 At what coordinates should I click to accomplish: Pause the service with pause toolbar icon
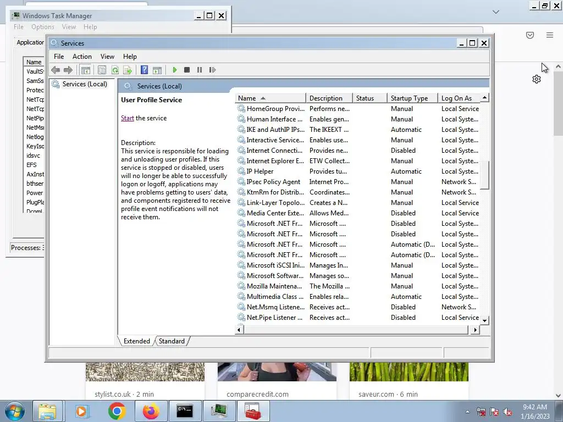[200, 70]
